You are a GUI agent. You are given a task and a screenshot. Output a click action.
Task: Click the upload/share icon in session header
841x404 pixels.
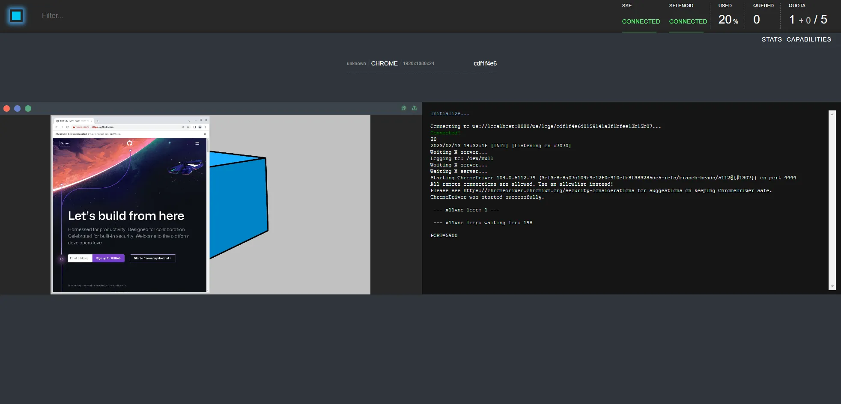pos(414,108)
